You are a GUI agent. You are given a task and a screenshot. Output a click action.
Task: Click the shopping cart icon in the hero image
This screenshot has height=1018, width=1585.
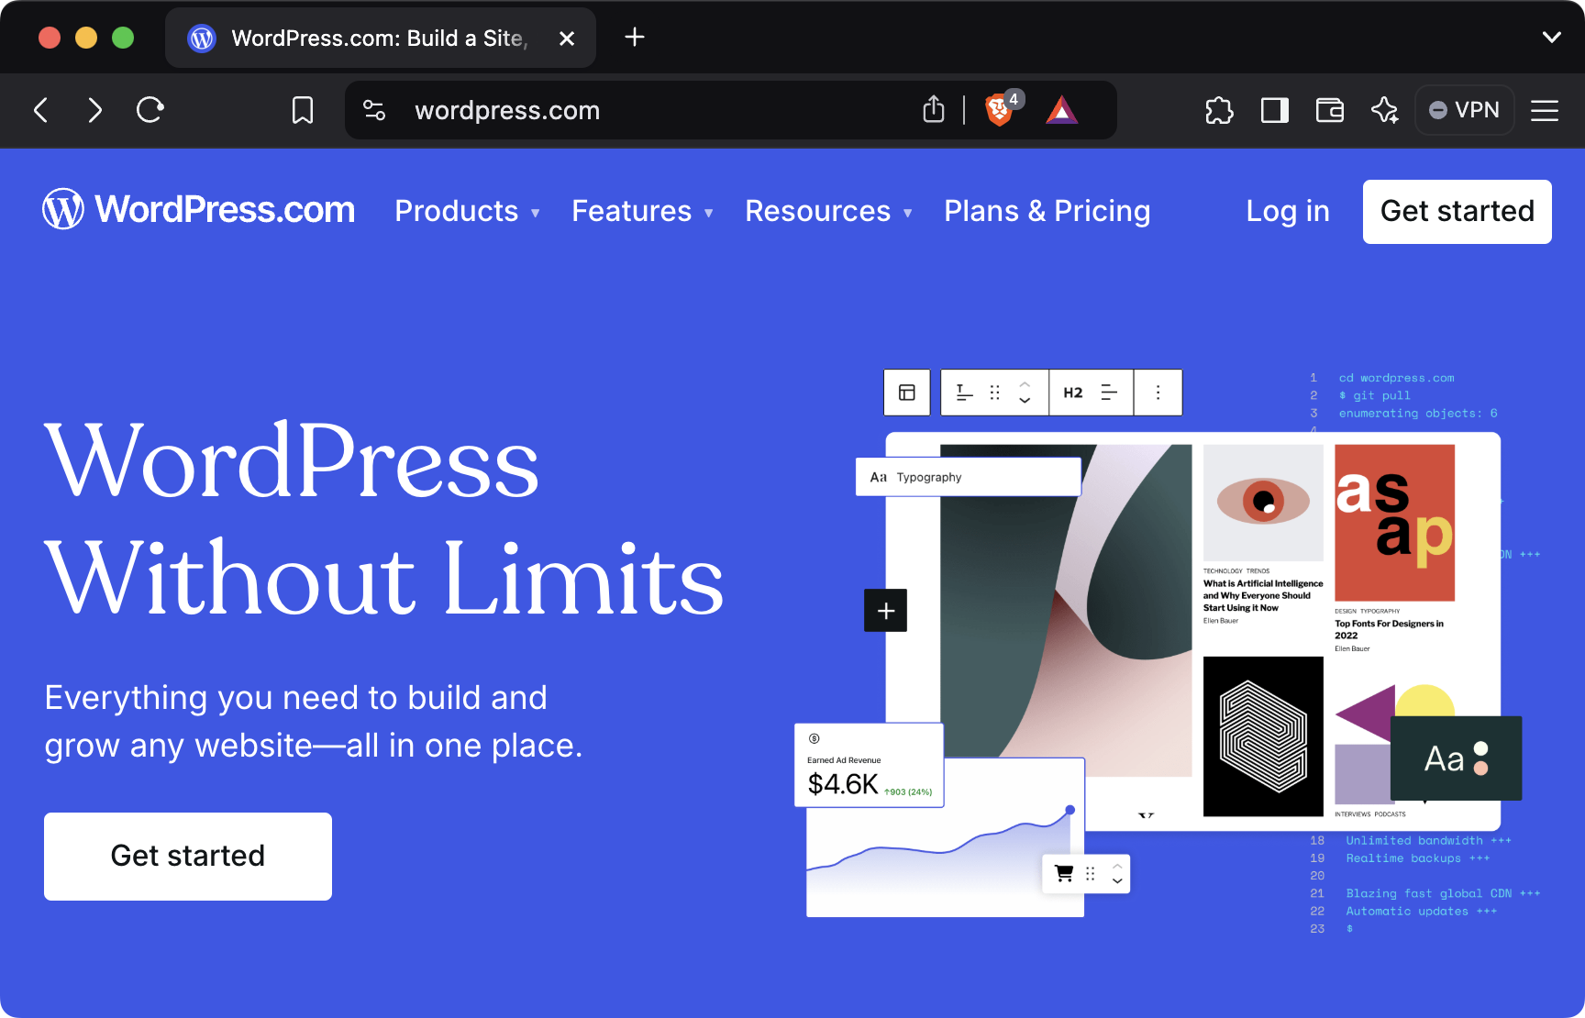pyautogui.click(x=1063, y=873)
